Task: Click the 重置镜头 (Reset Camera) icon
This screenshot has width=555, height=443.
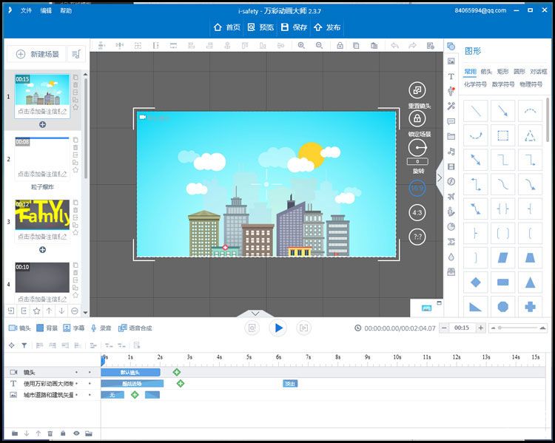Action: [x=417, y=90]
